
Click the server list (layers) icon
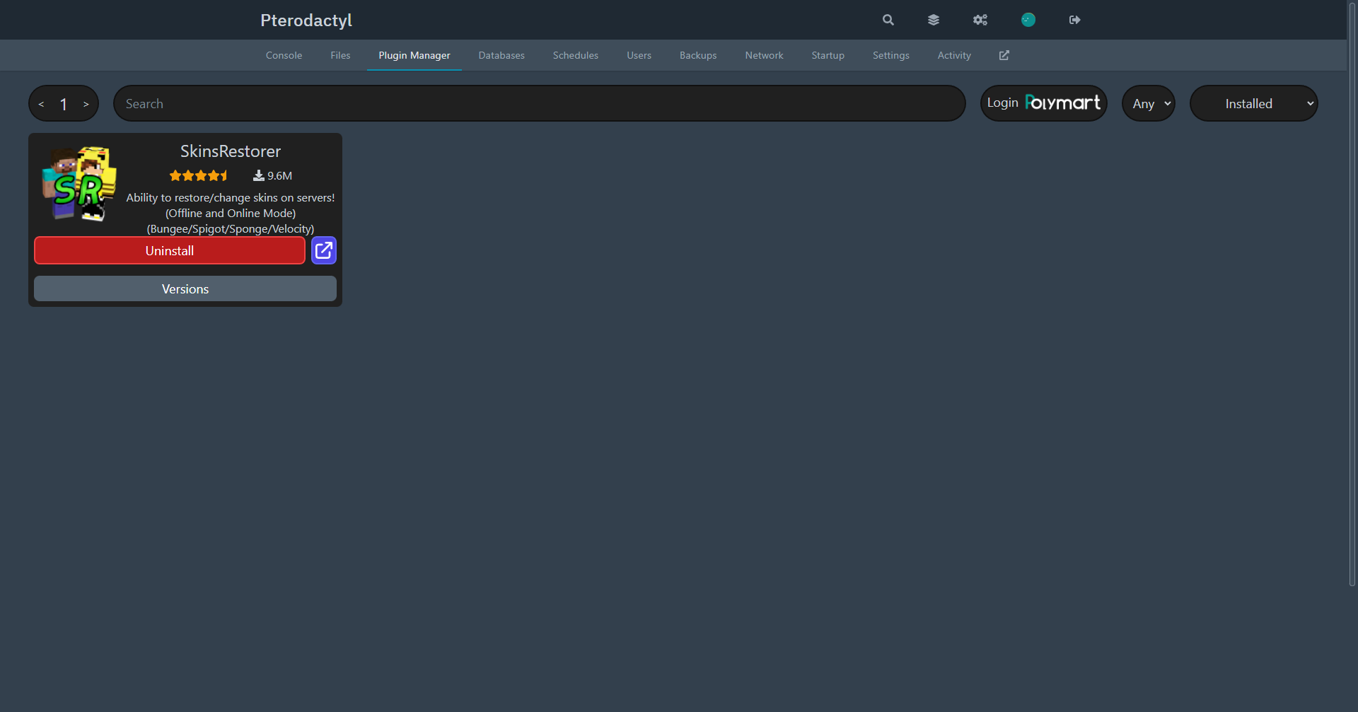pyautogui.click(x=934, y=20)
